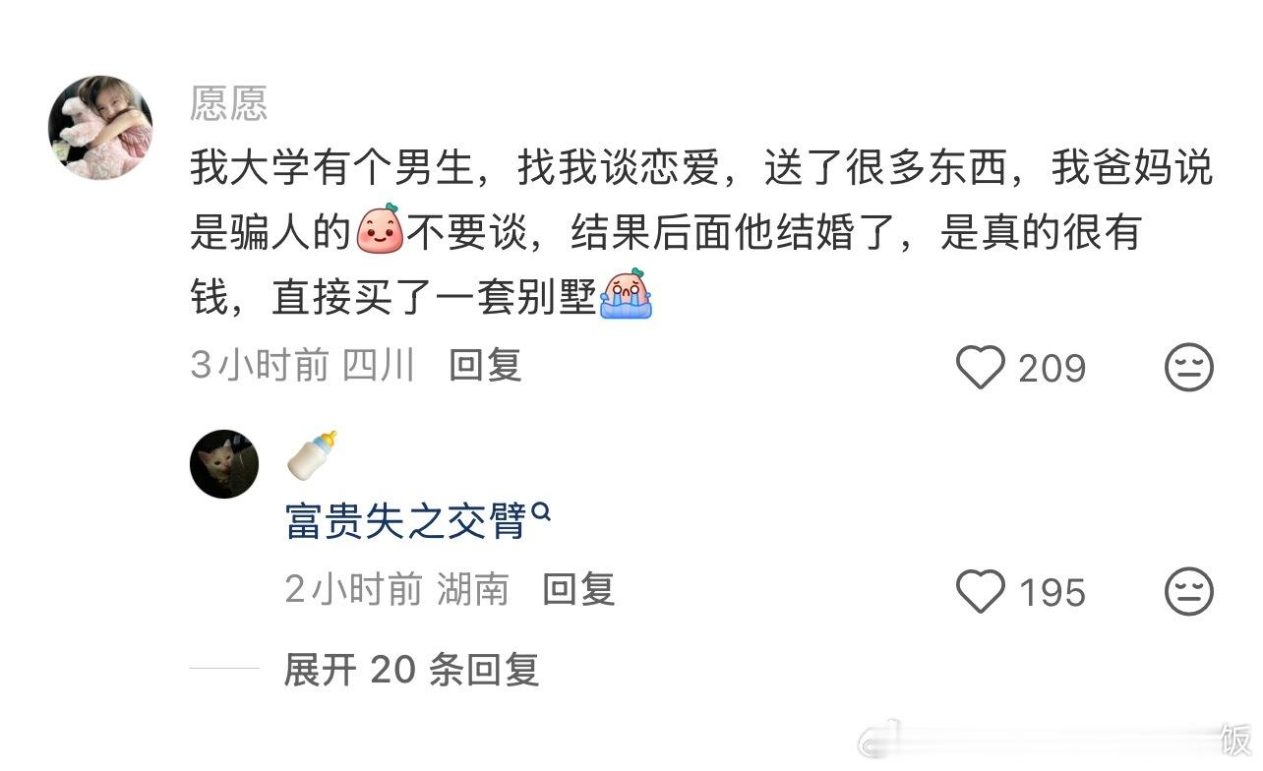The height and width of the screenshot is (771, 1263).
Task: Open the white cat avatar profile
Action: (224, 463)
